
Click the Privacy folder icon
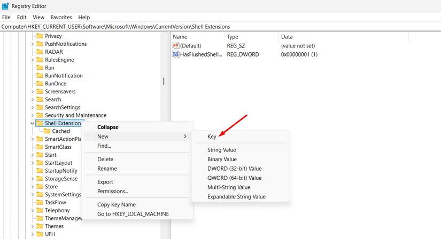(x=40, y=36)
